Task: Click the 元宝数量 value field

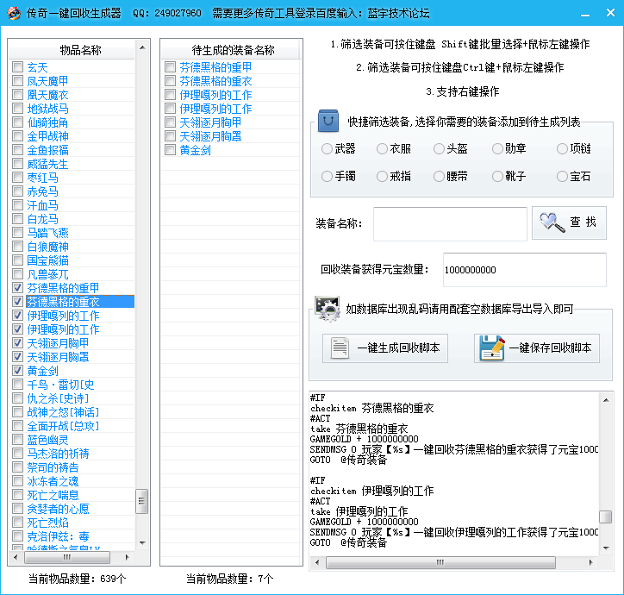Action: (x=523, y=270)
